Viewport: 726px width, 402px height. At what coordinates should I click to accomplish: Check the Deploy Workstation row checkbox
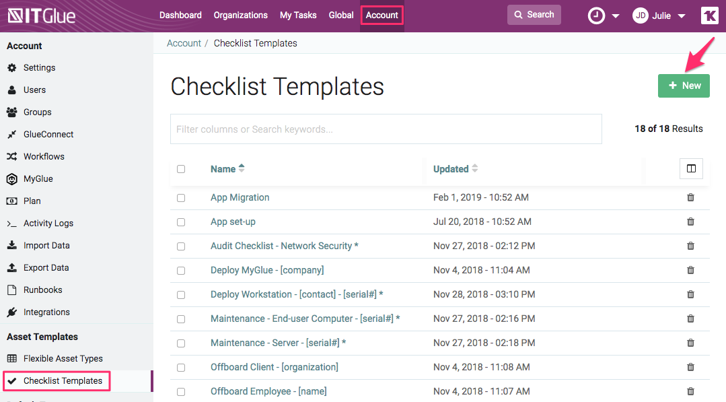(x=181, y=294)
